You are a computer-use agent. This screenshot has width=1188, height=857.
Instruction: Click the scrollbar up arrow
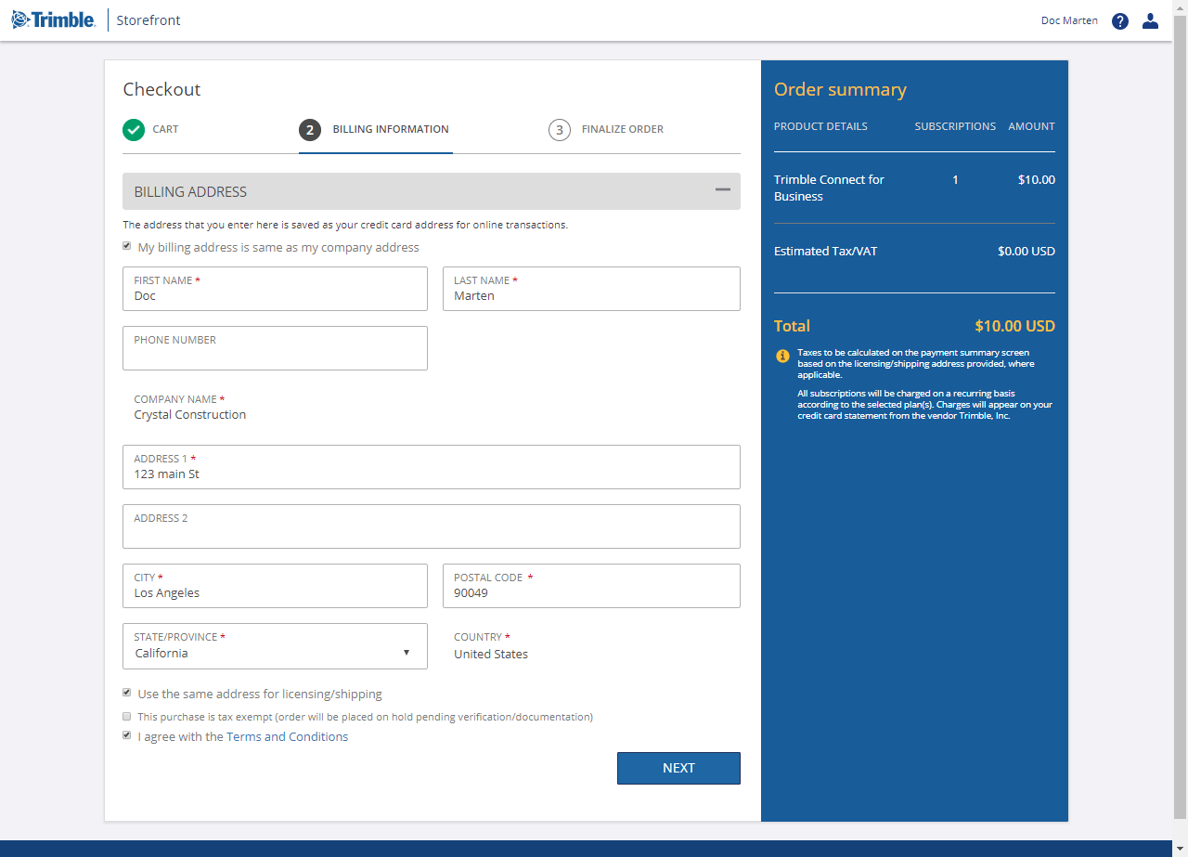1181,7
